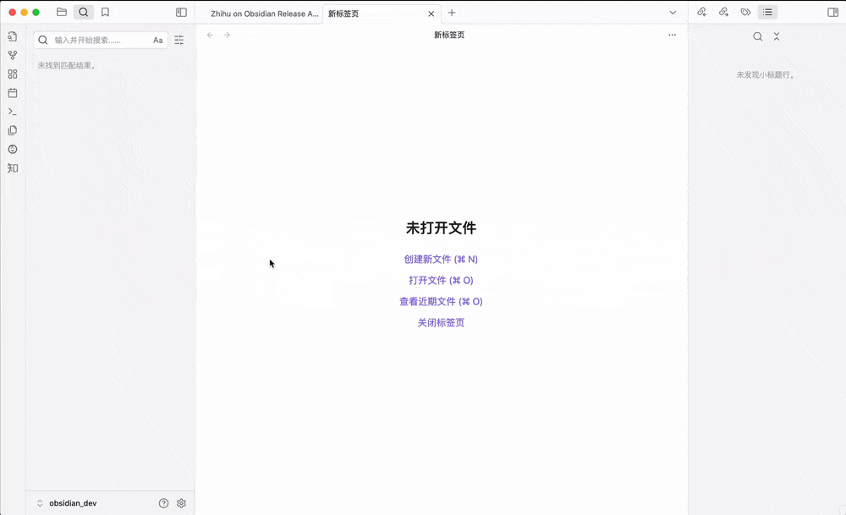This screenshot has width=846, height=515.
Task: Open the tab list dropdown chevron
Action: tap(672, 13)
